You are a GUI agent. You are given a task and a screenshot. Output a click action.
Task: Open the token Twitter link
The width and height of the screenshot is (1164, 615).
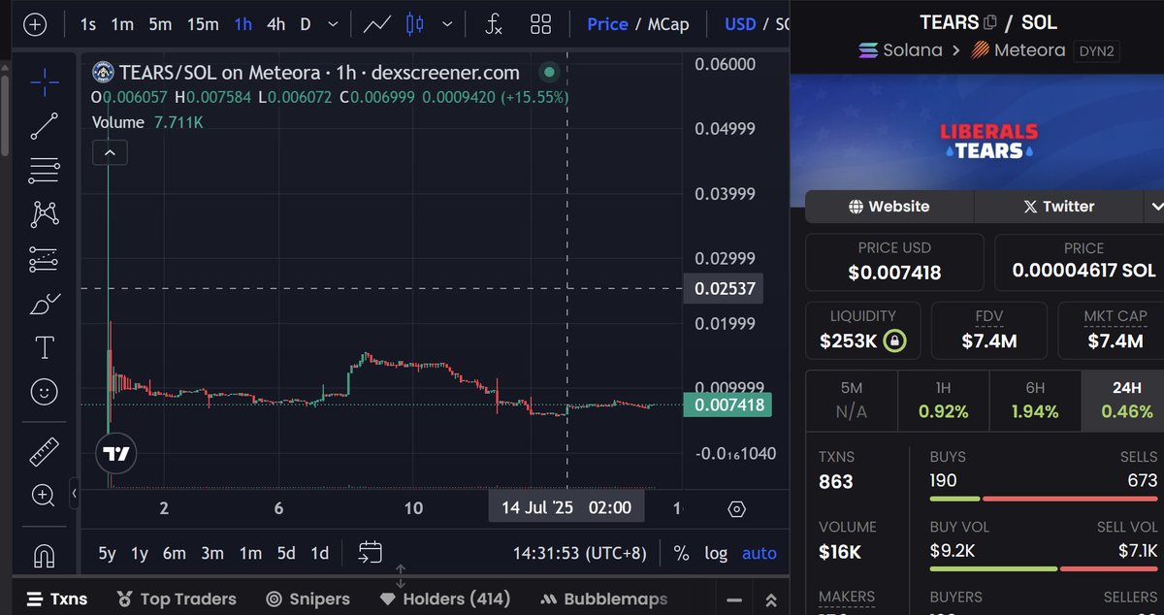point(1059,206)
